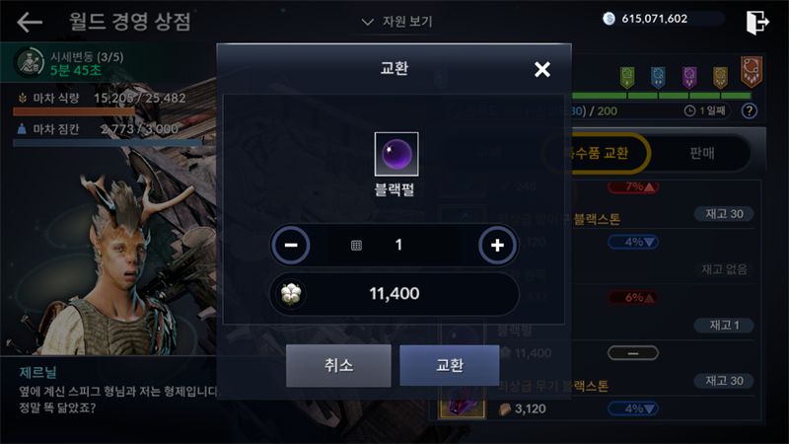Image resolution: width=789 pixels, height=444 pixels.
Task: Exit the shop via the door icon
Action: 757,22
